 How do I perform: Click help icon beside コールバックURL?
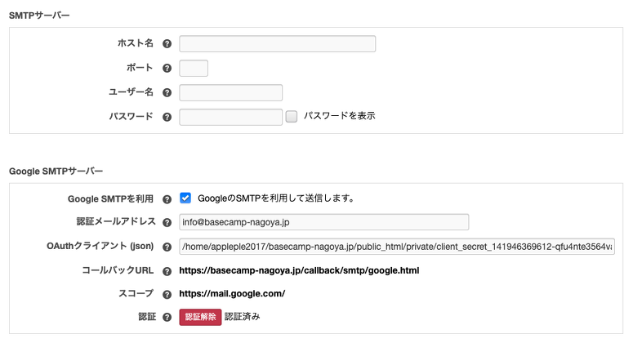(x=167, y=270)
